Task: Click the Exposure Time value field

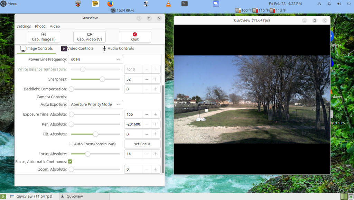Action: 133,115
